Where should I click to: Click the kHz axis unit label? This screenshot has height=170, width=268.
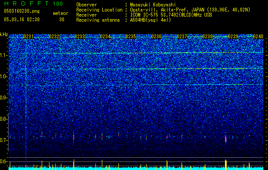4,34
